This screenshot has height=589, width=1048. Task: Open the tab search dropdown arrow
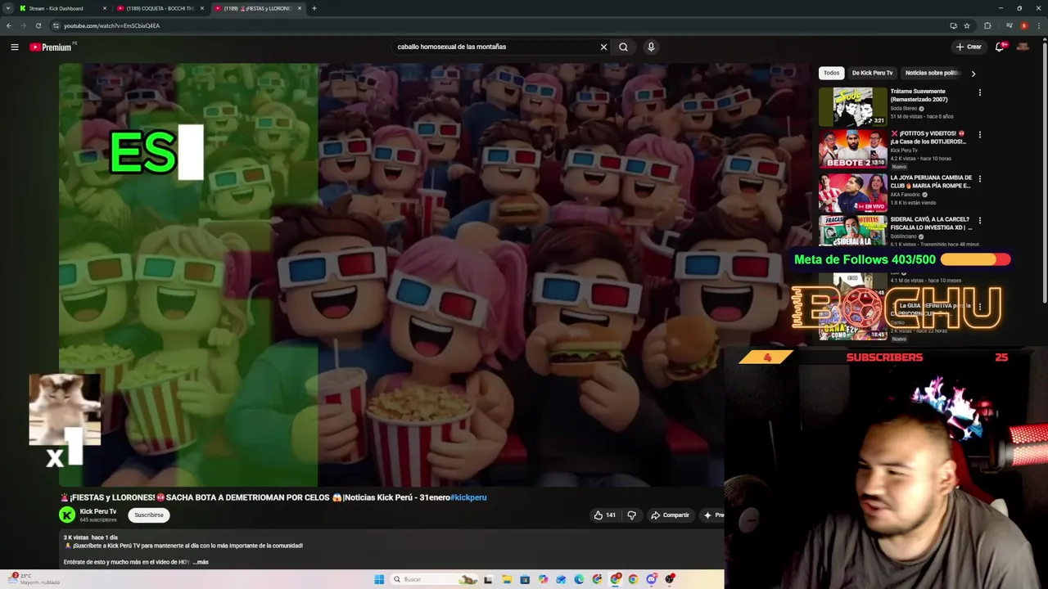point(8,8)
